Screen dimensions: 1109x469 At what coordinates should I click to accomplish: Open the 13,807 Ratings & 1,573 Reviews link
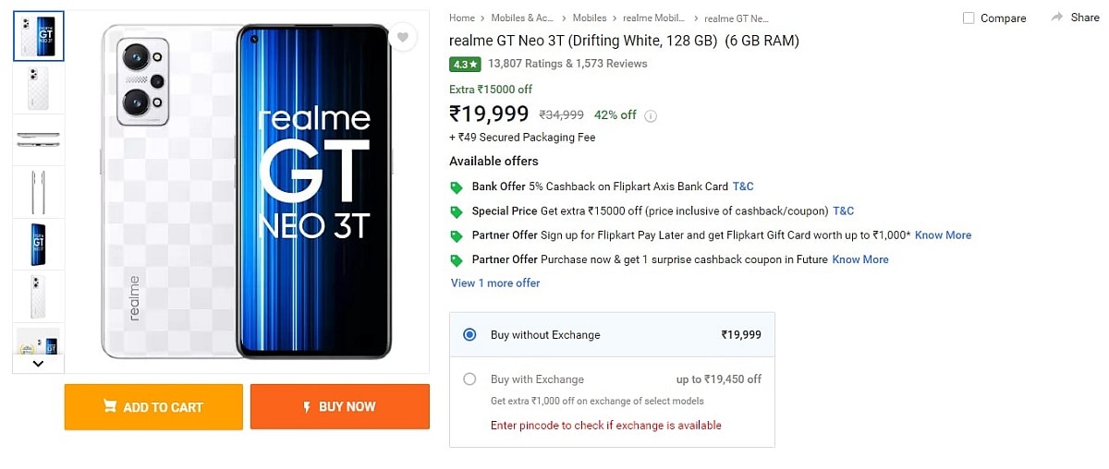[x=567, y=64]
